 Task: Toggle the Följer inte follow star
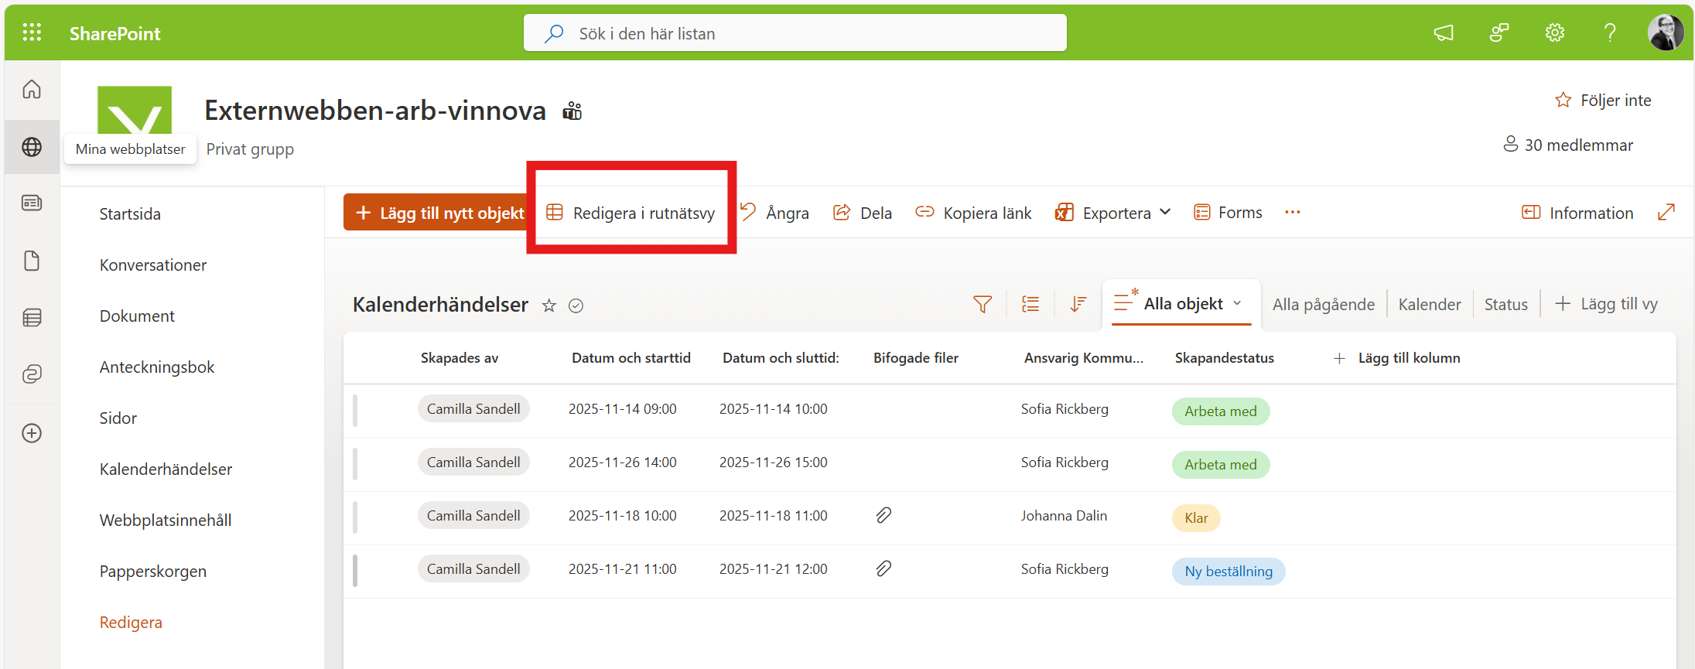(1563, 101)
